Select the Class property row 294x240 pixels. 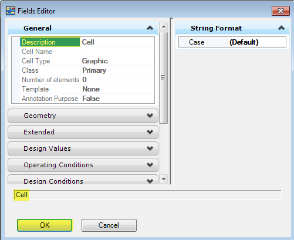[x=87, y=70]
